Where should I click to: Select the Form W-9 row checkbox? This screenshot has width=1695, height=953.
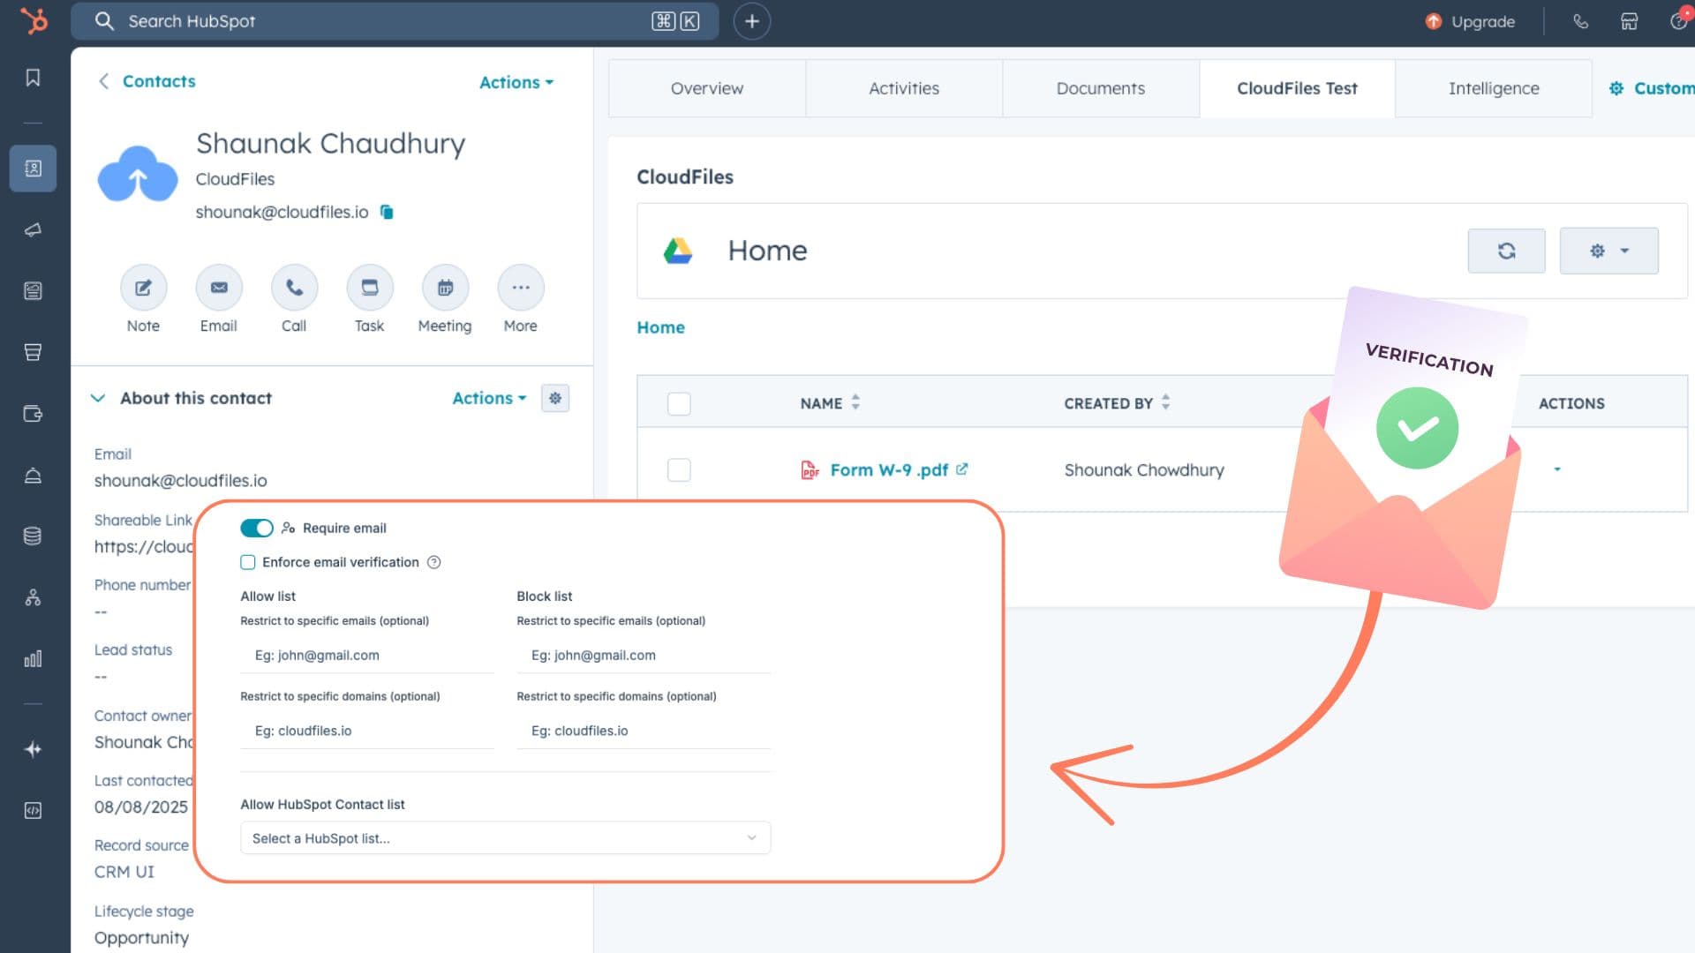pos(679,469)
